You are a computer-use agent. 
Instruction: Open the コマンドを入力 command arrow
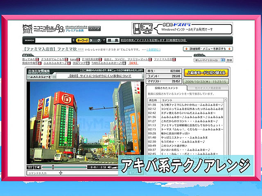pos(60,173)
